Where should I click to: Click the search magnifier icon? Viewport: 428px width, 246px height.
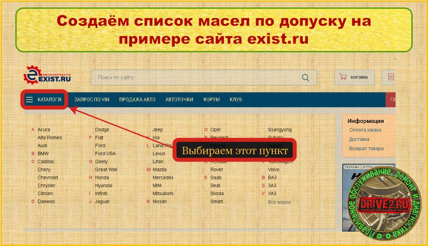click(x=305, y=78)
